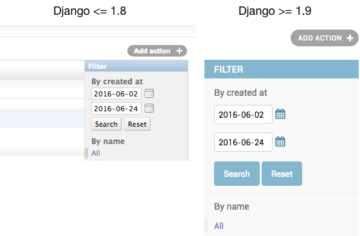Open calendar icon beside 2016-06-24 in Django 1.9 filter
The height and width of the screenshot is (236, 360).
pos(280,141)
